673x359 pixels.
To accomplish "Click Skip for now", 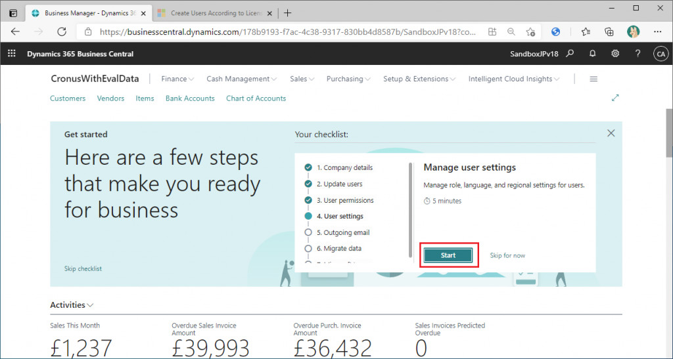I will [508, 255].
